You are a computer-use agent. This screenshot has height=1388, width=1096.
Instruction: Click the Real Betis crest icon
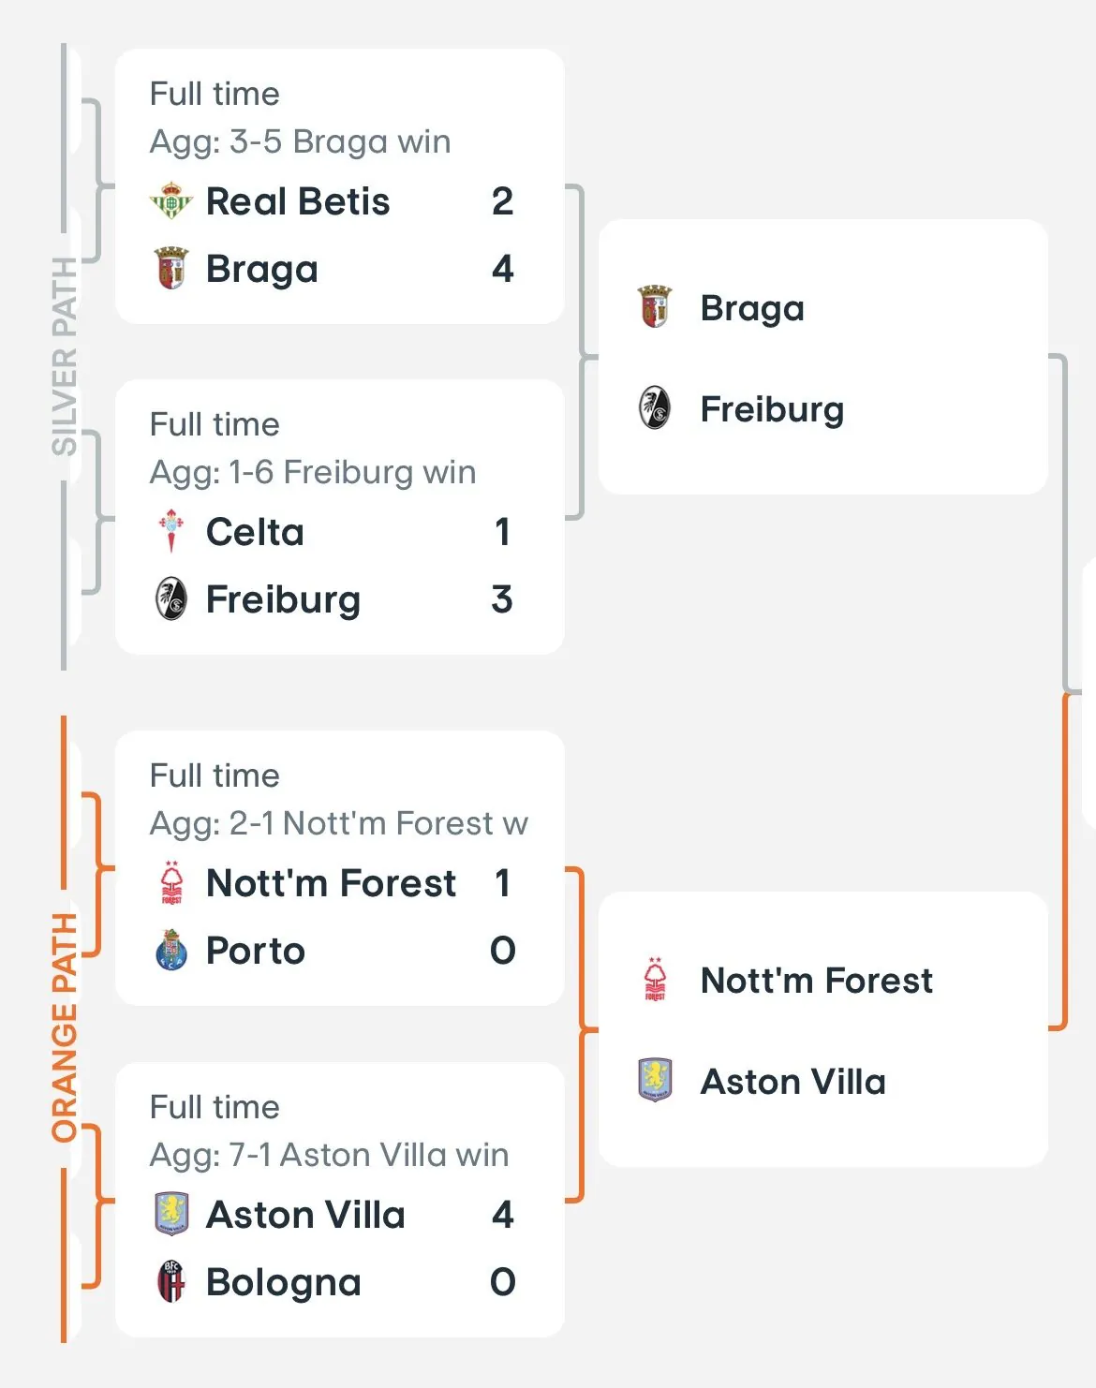[x=171, y=201]
